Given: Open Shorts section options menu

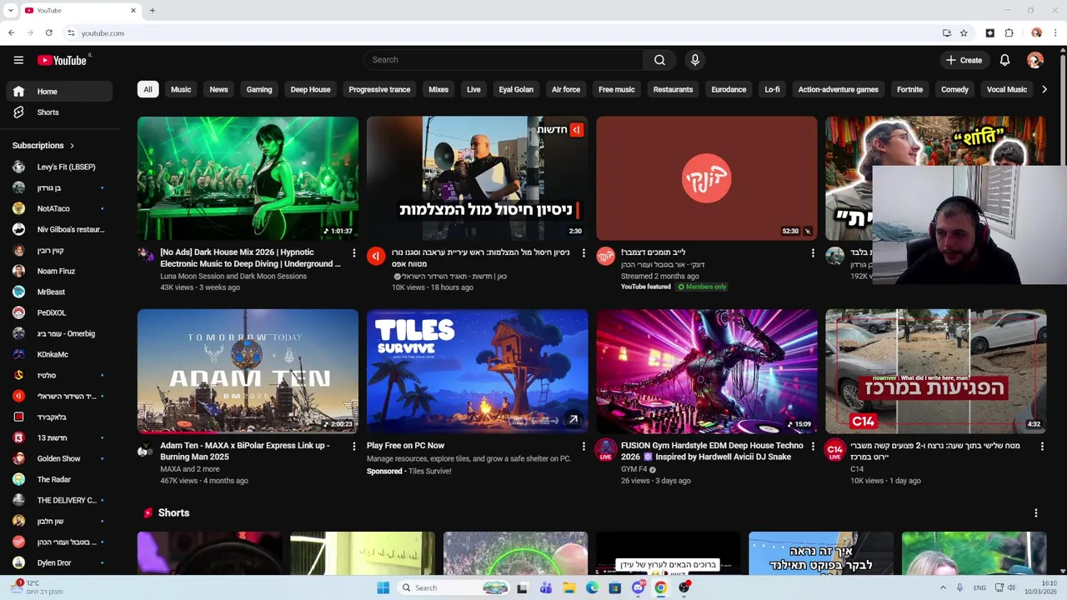Looking at the screenshot, I should [x=1035, y=513].
